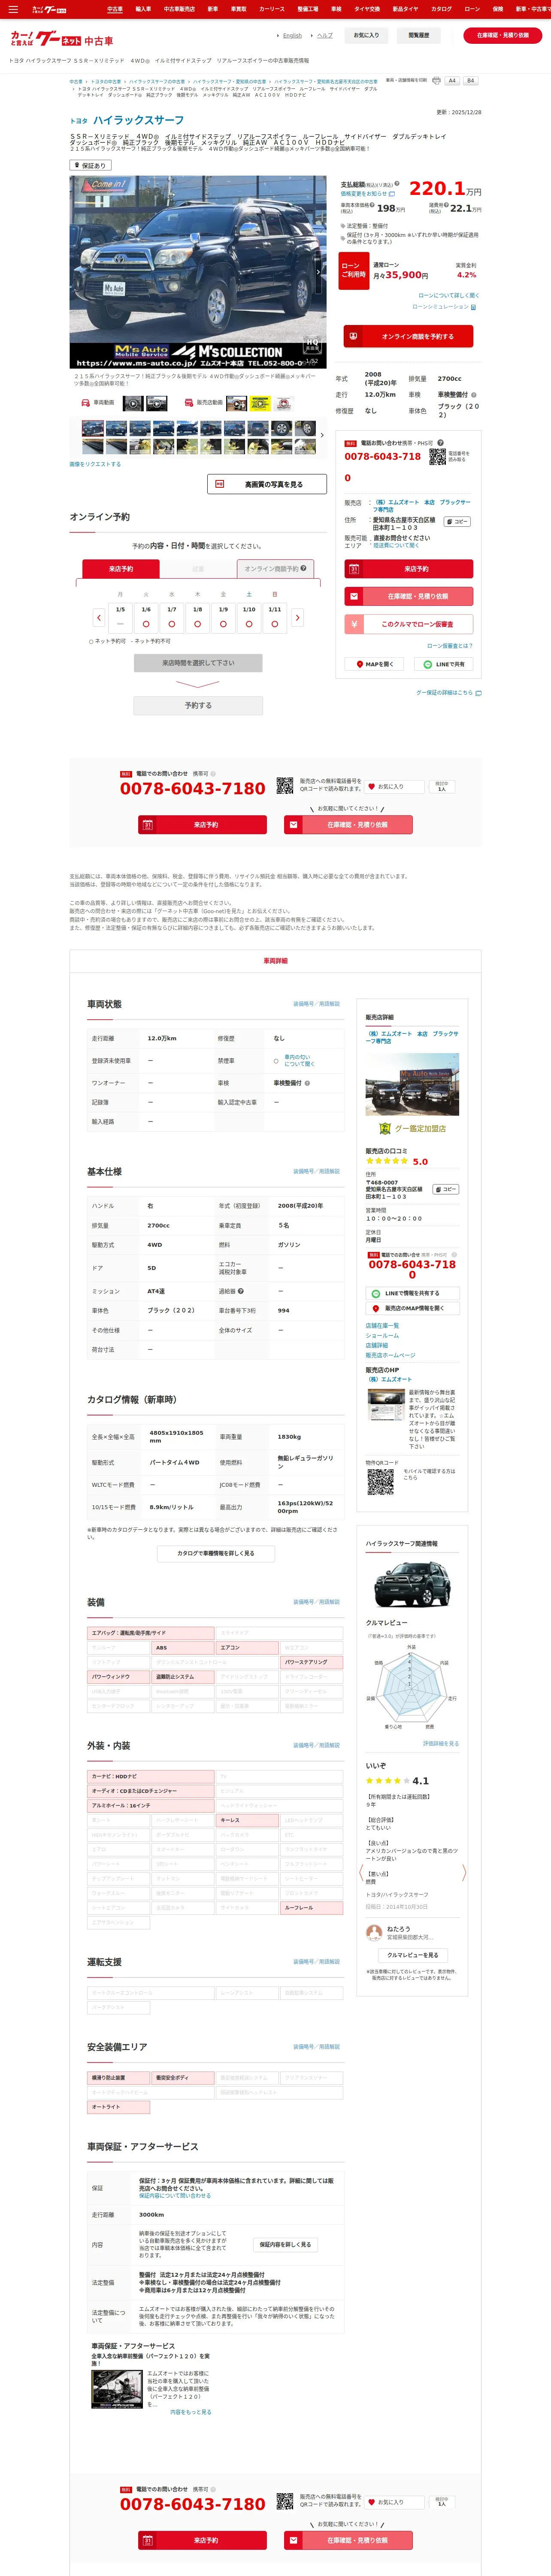Select the 1/10 Saturday availability circle

click(249, 624)
